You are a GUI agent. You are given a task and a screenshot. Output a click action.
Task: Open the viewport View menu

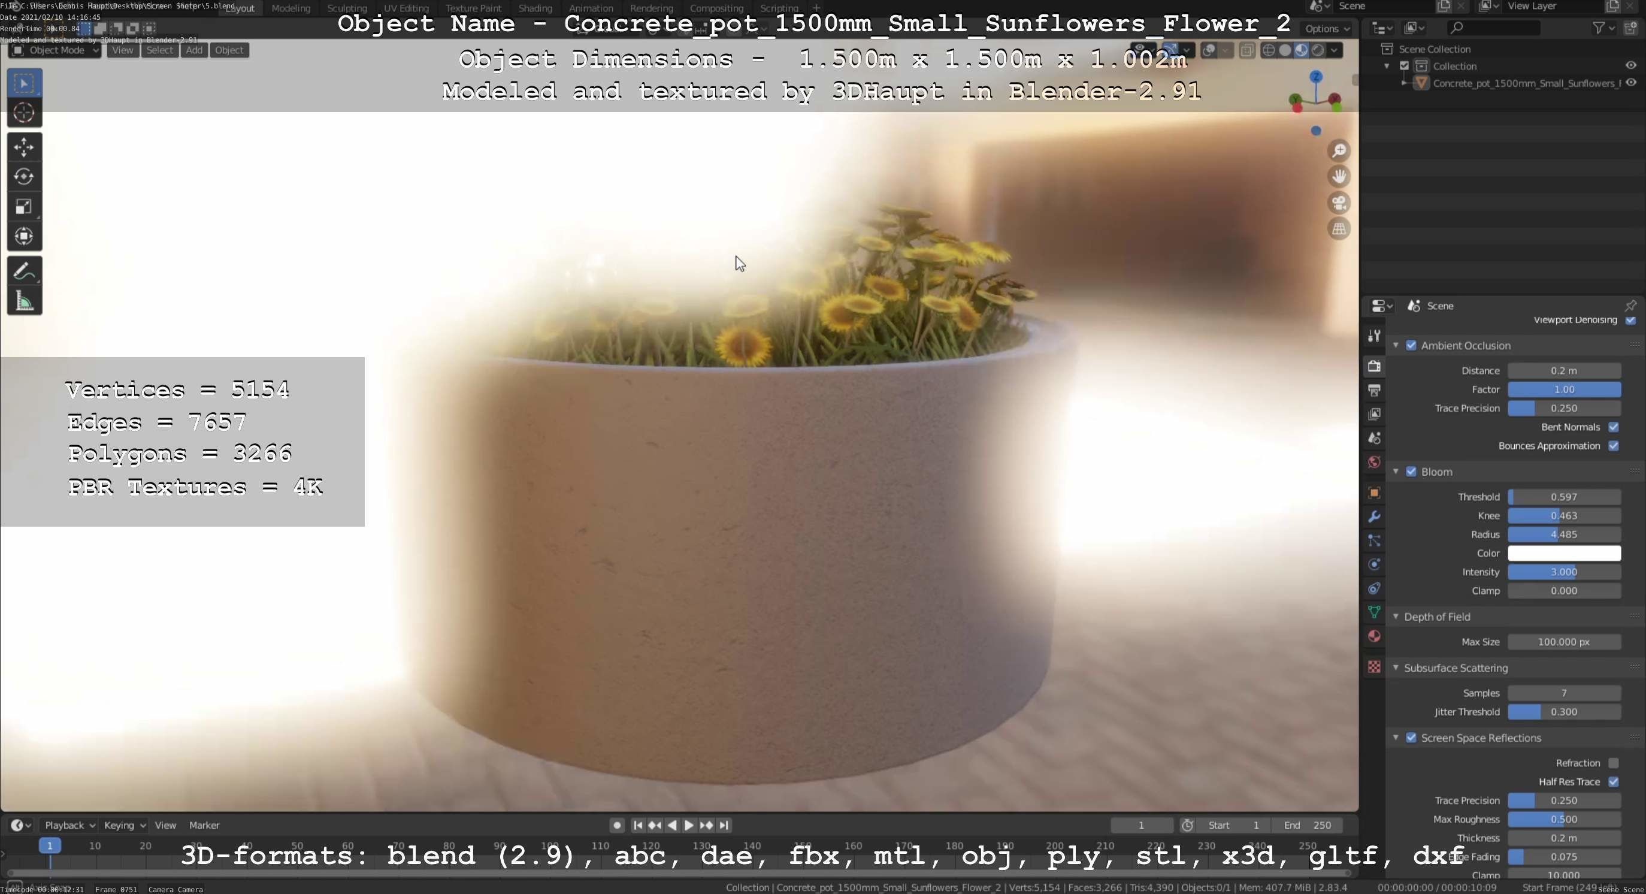tap(122, 50)
